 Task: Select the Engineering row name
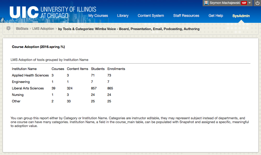[x=21, y=82]
